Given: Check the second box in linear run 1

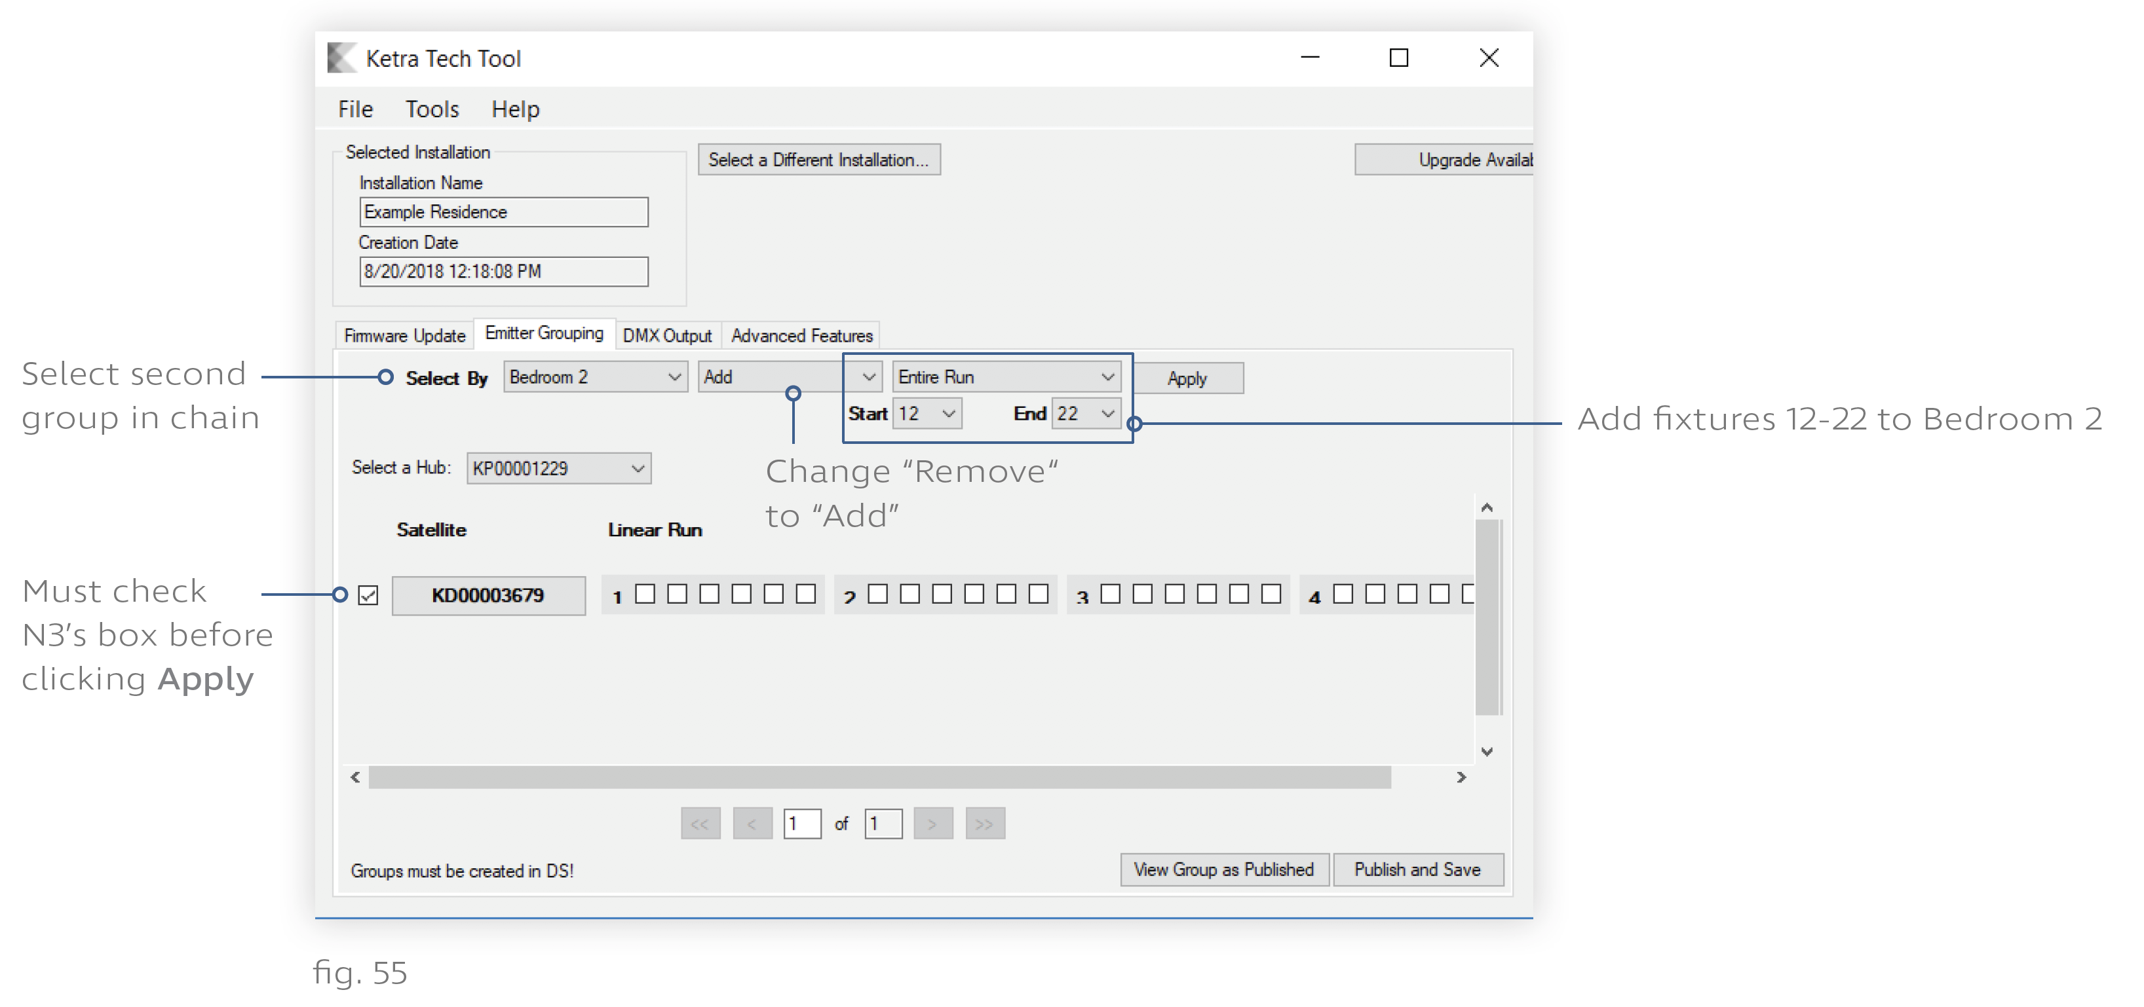Looking at the screenshot, I should [x=677, y=594].
